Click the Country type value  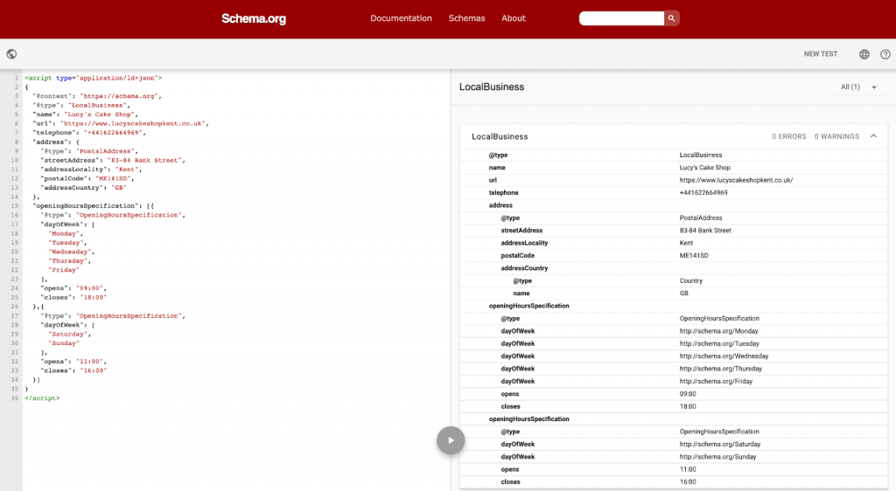[x=691, y=280]
